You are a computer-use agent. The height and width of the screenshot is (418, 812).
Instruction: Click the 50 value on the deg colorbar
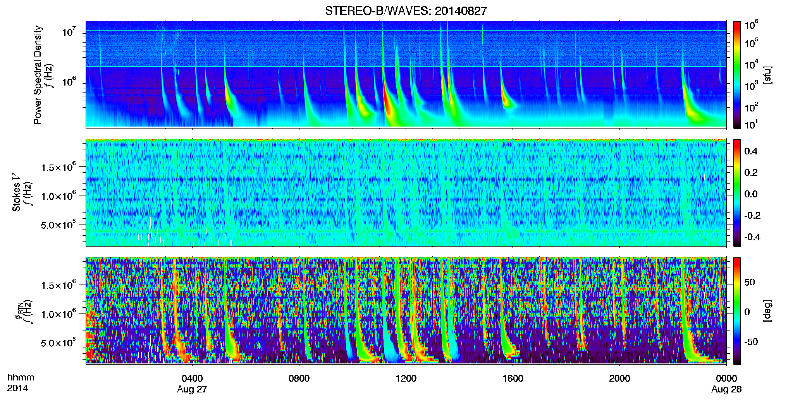coord(750,282)
